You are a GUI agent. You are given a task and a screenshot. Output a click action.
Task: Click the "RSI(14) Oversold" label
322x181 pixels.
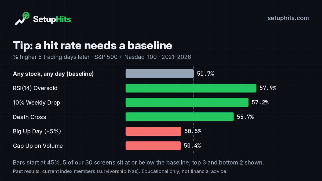[35, 88]
